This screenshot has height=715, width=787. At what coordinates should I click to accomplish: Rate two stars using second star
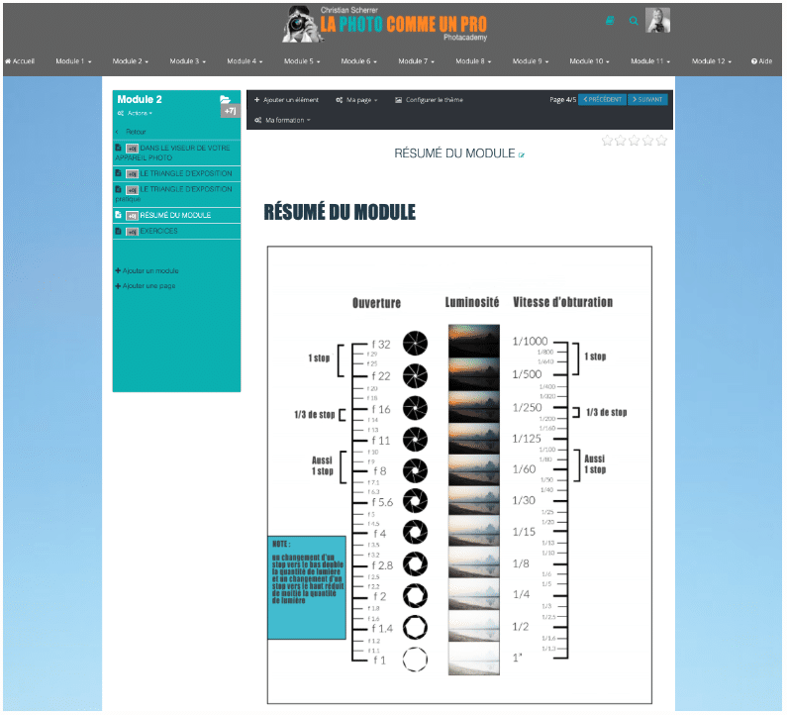[621, 140]
